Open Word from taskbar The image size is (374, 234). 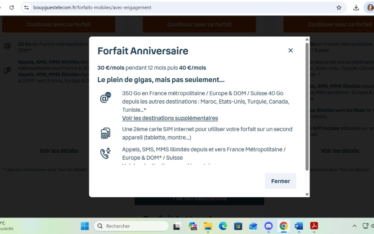(x=299, y=226)
